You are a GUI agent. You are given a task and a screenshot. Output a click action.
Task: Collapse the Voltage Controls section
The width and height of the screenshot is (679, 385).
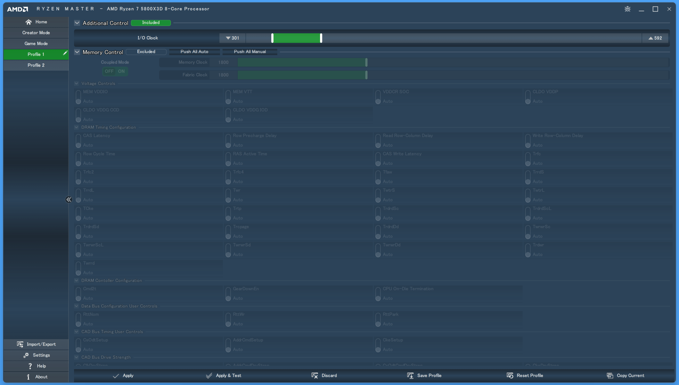point(76,83)
